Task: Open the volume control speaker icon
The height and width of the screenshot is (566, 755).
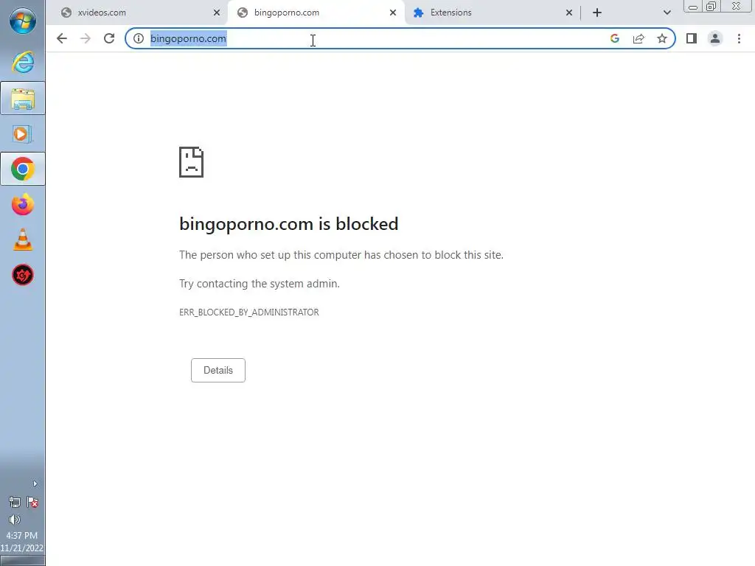Action: tap(15, 520)
